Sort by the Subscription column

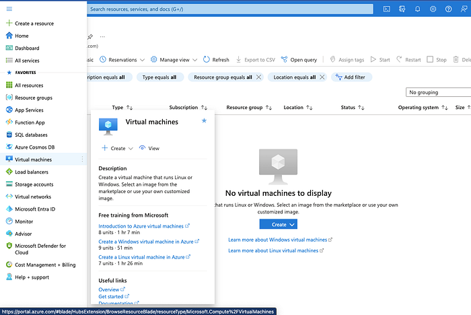pyautogui.click(x=188, y=108)
